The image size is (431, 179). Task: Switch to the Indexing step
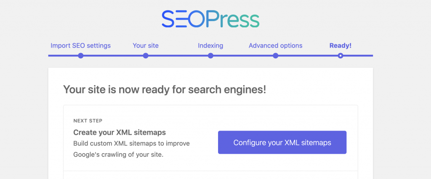click(210, 45)
